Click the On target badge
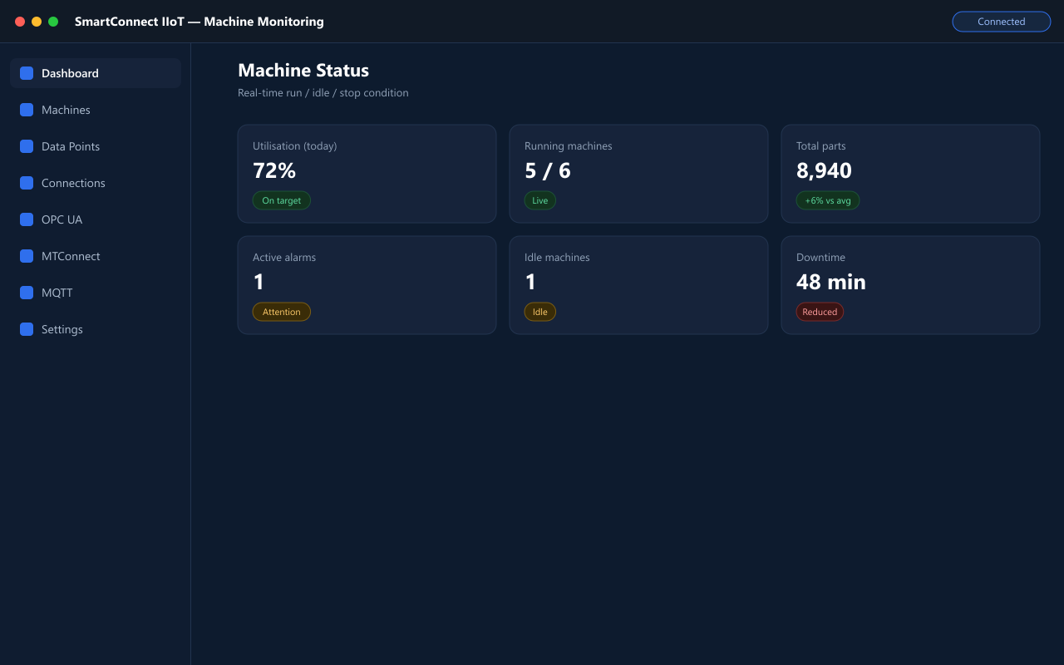Image resolution: width=1064 pixels, height=665 pixels. pos(282,200)
